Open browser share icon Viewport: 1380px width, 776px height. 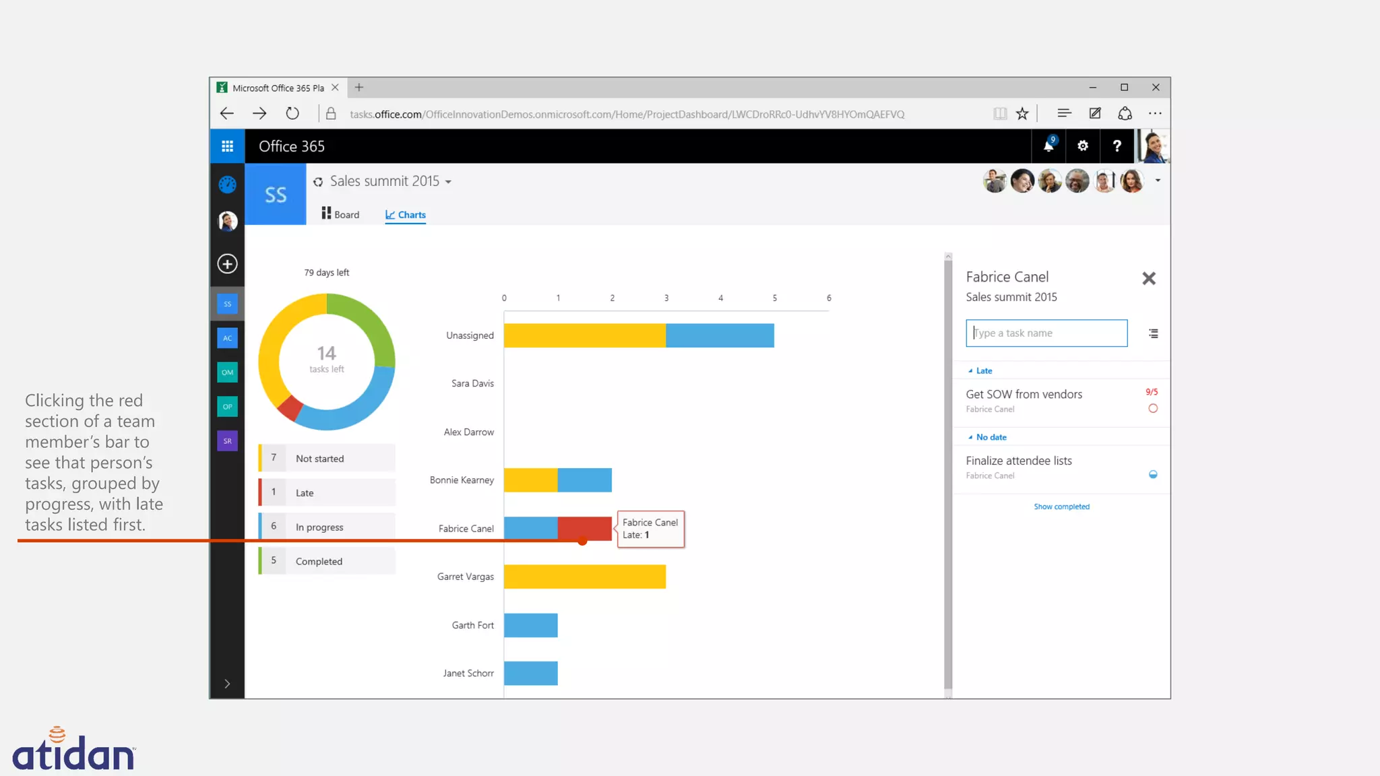click(1125, 113)
